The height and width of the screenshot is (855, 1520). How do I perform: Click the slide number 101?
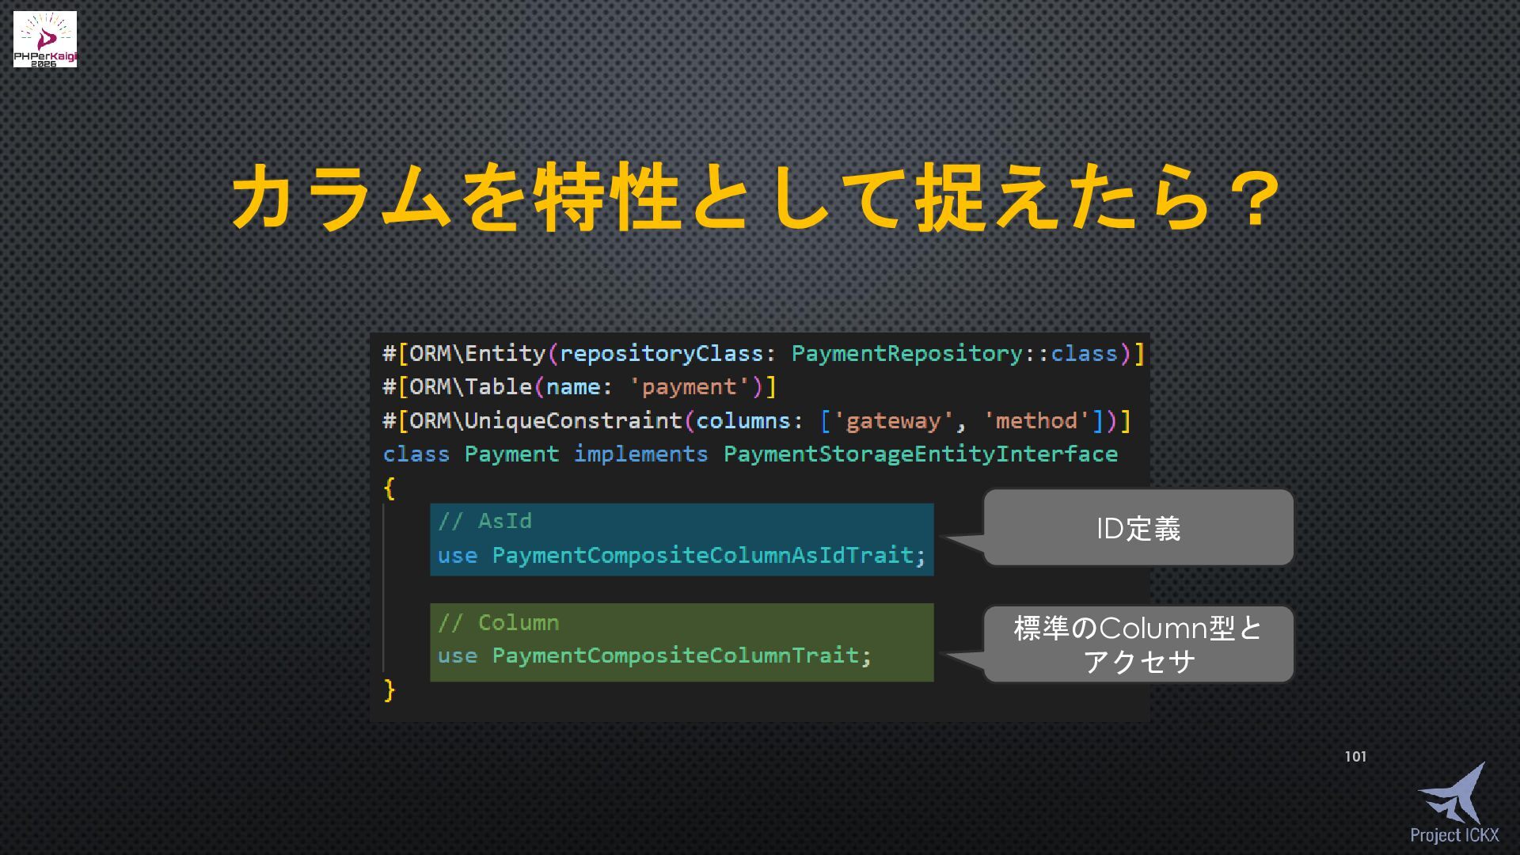[1355, 757]
